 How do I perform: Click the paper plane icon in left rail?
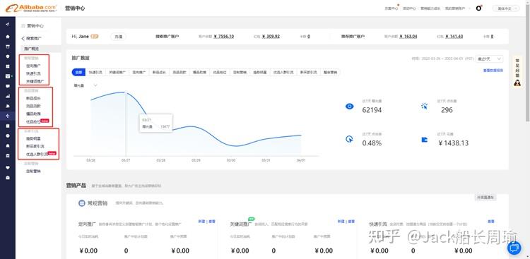[8, 24]
